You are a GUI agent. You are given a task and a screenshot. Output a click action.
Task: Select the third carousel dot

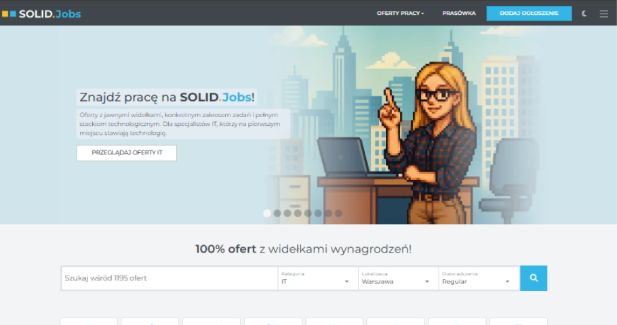287,213
